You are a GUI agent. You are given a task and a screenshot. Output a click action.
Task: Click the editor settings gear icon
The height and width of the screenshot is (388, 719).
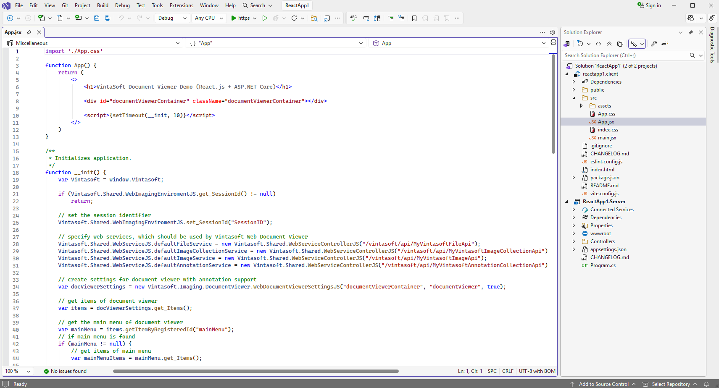tap(553, 32)
